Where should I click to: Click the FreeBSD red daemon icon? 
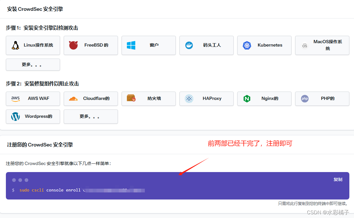(x=73, y=45)
